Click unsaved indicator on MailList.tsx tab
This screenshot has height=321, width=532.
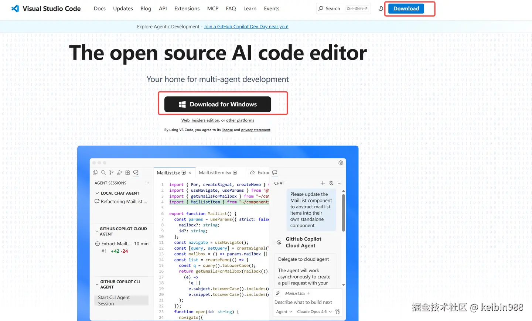(184, 173)
